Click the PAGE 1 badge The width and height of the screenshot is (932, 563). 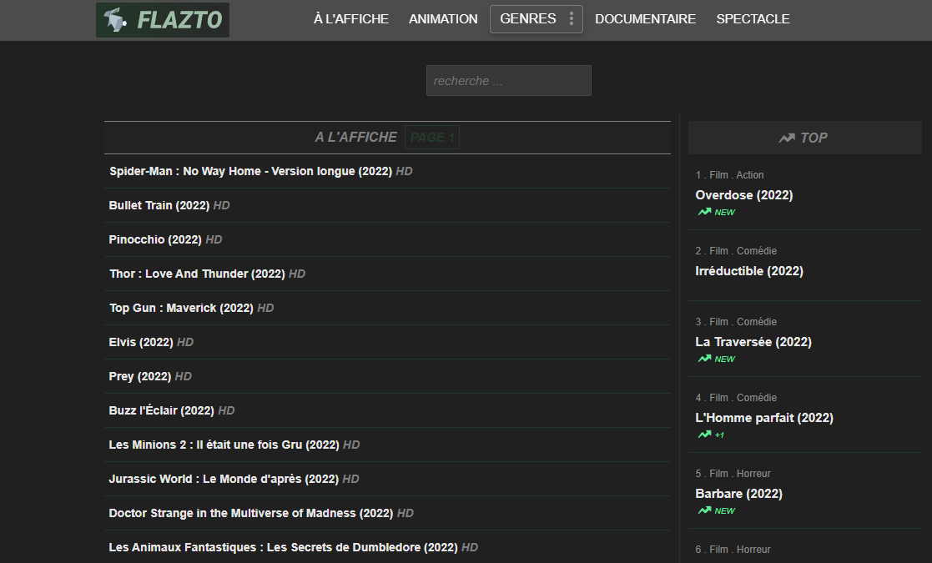tap(432, 137)
